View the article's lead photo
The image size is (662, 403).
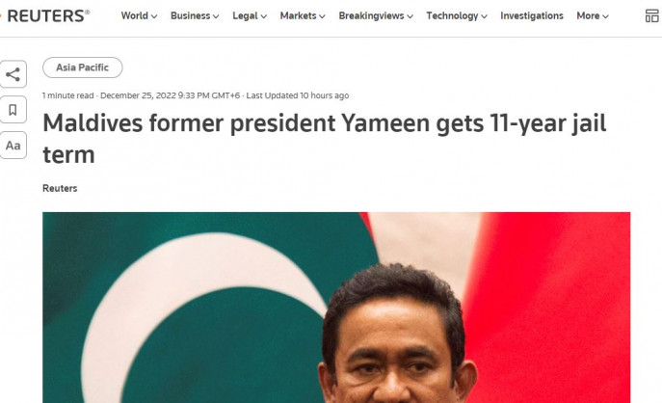(336, 308)
